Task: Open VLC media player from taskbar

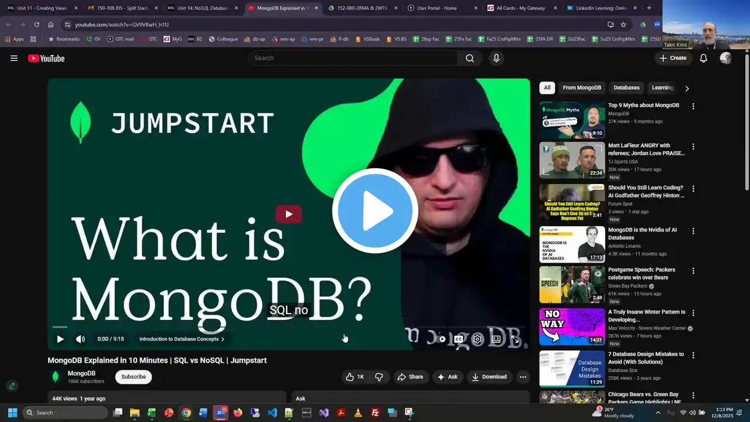Action: [x=358, y=413]
